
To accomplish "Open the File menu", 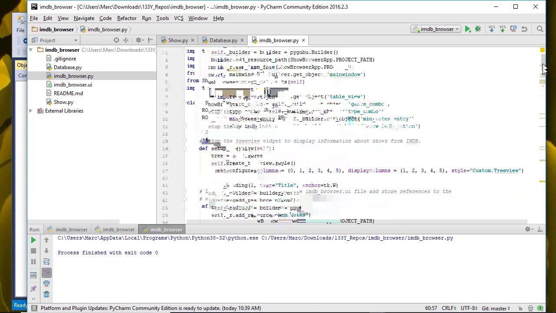I will pyautogui.click(x=33, y=18).
